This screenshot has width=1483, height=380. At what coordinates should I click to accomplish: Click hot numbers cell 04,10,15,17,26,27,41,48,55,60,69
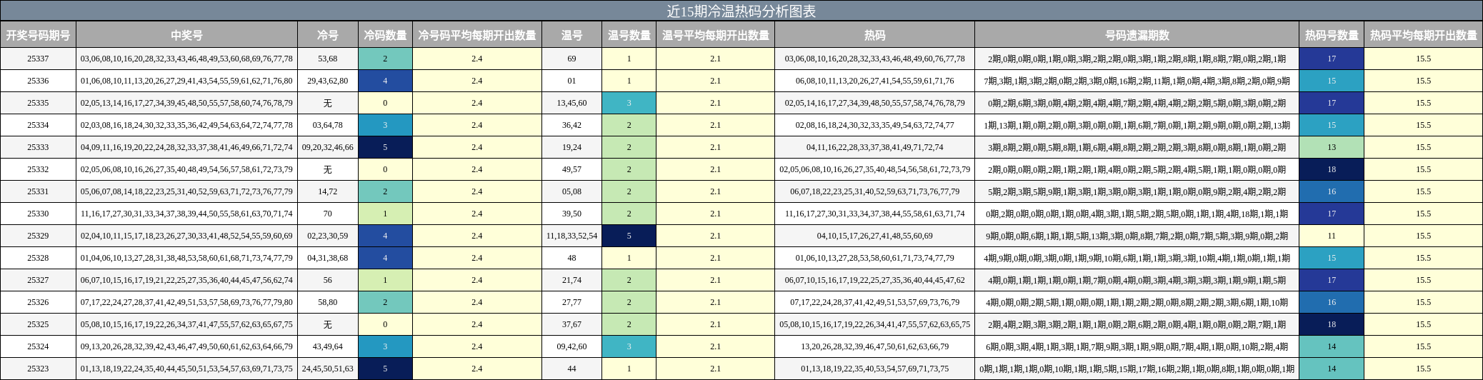[x=874, y=236]
